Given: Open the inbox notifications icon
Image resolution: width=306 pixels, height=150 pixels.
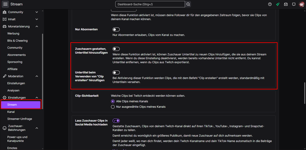Looking at the screenshot, I should [x=286, y=4].
